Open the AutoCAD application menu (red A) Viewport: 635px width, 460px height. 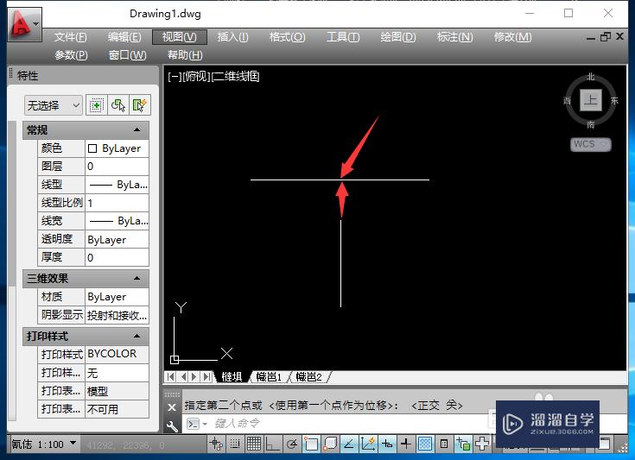tap(24, 24)
